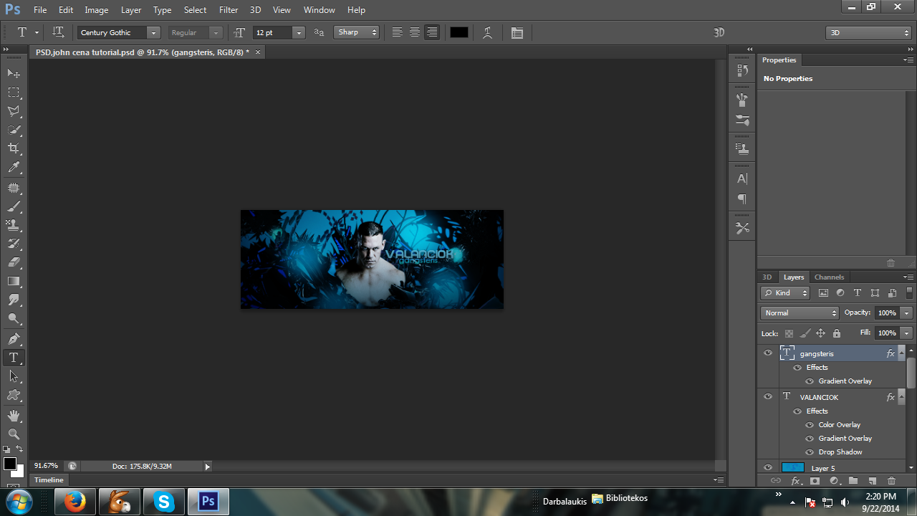Select the Healing Brush tool
Image resolution: width=917 pixels, height=516 pixels.
click(14, 188)
